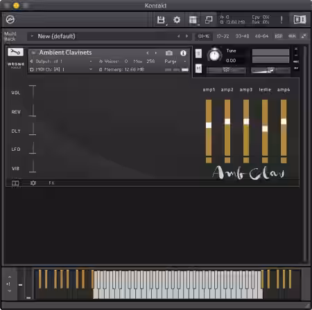Click the rack resize arrows icon

click(x=304, y=36)
